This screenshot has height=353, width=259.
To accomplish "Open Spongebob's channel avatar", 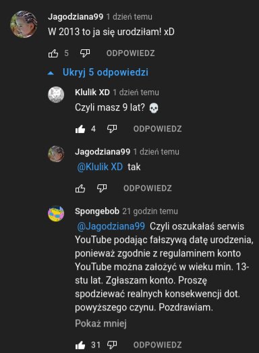I will pyautogui.click(x=56, y=214).
